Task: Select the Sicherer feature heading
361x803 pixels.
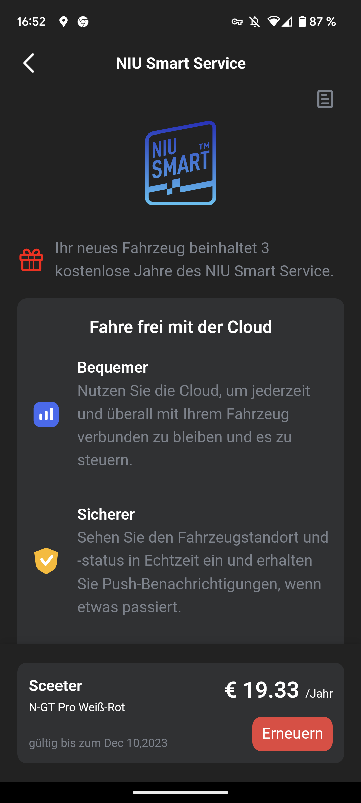Action: (x=106, y=514)
